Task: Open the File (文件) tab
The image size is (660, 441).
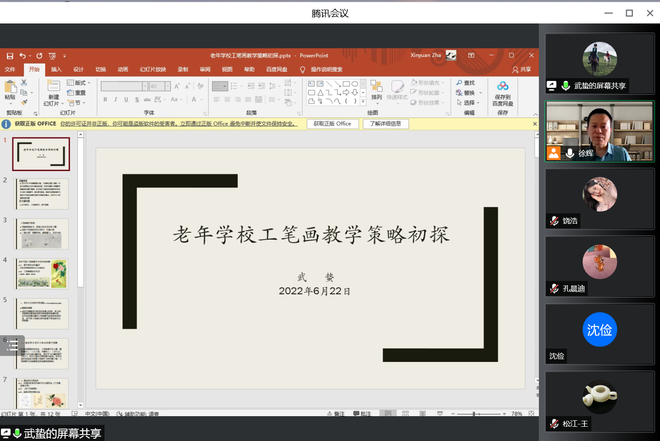Action: [x=10, y=69]
